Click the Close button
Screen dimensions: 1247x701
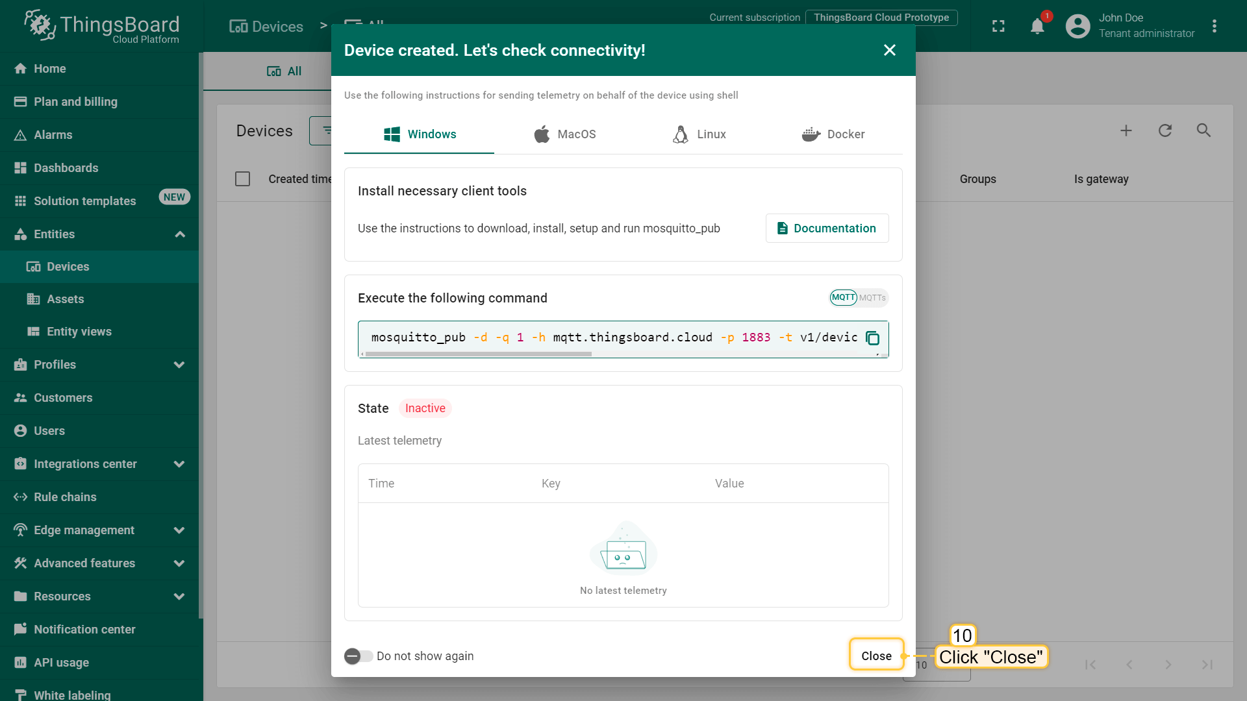point(876,656)
